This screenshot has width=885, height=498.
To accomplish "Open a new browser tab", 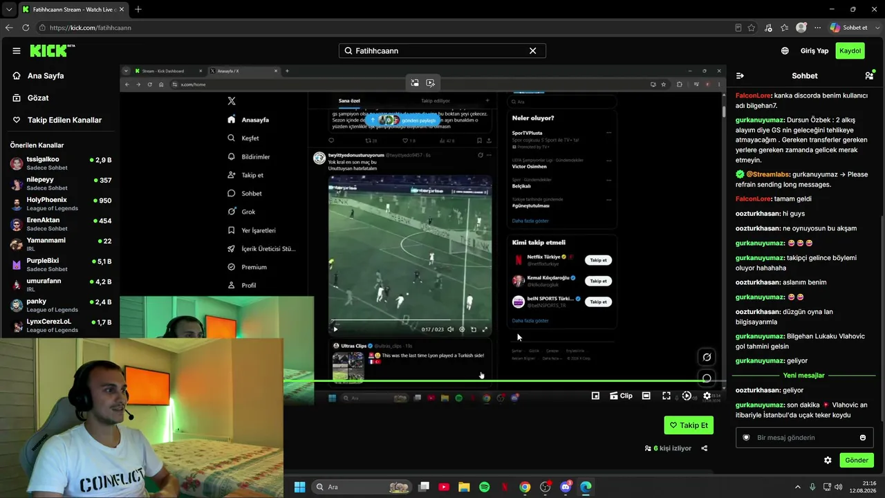I will [x=138, y=10].
